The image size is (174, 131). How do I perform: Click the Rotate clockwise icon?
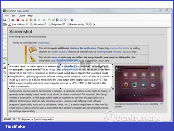click(x=4, y=76)
